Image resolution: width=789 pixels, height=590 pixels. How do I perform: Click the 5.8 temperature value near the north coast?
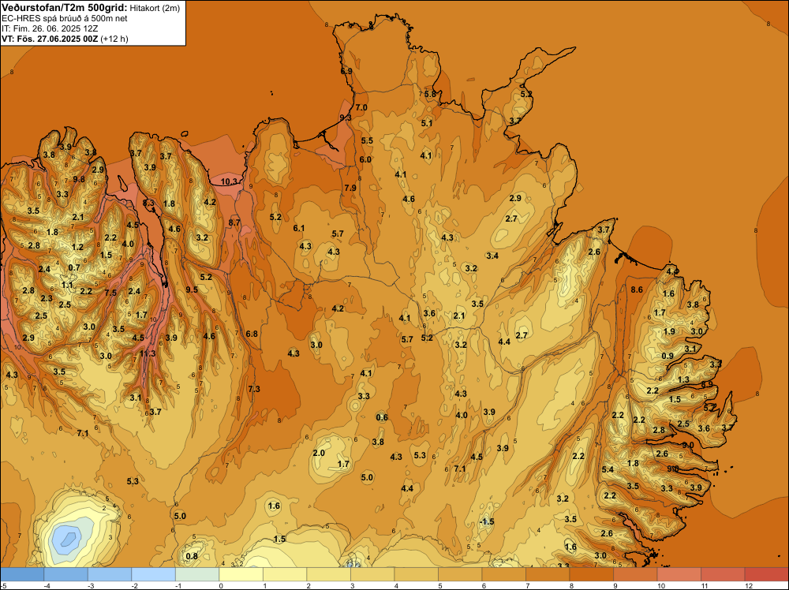(430, 94)
